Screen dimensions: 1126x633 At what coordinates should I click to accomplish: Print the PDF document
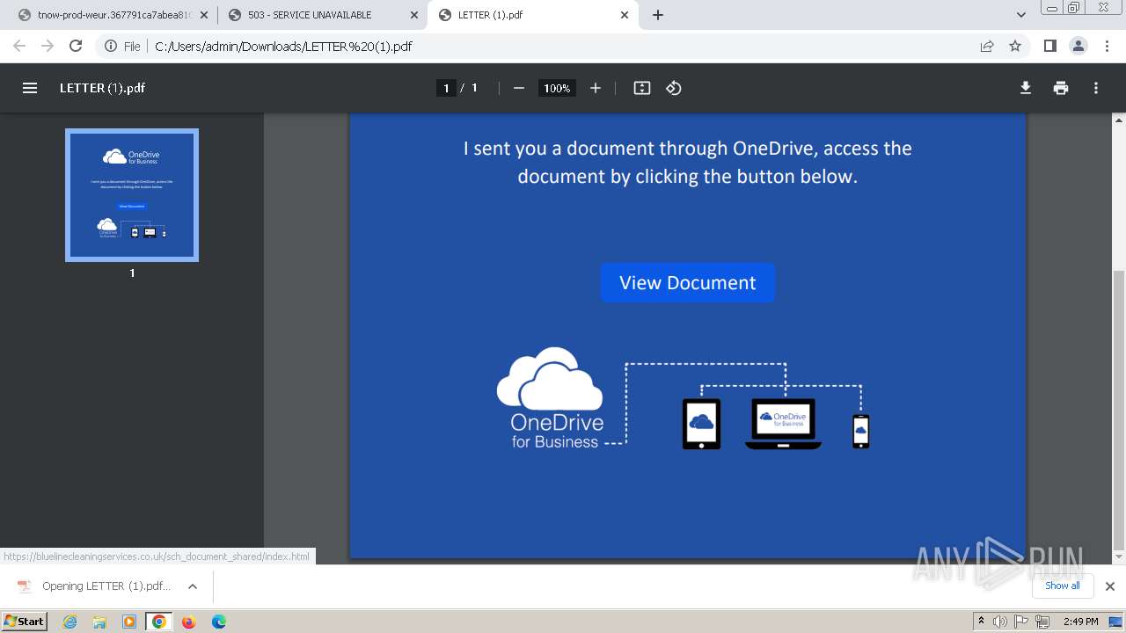click(1061, 88)
